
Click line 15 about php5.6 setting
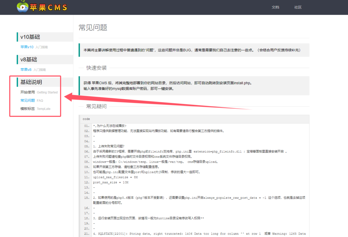(199, 200)
